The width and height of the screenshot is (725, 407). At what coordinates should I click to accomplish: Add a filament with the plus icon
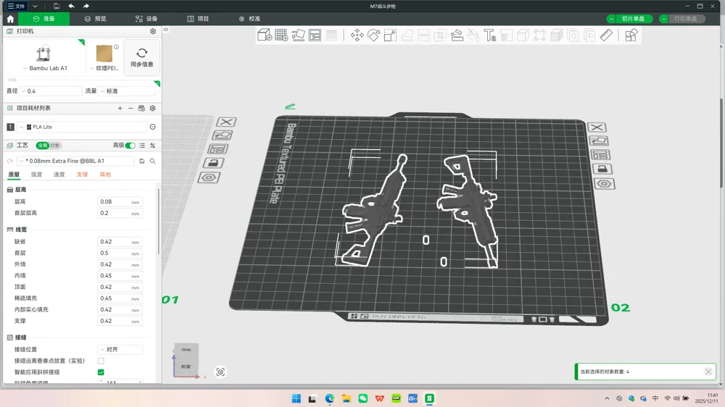tap(120, 108)
